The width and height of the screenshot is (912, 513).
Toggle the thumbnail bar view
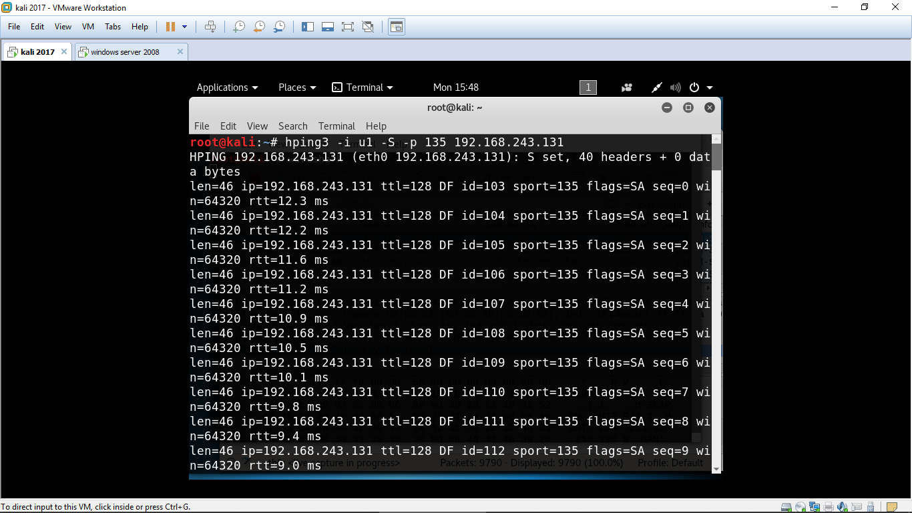[x=328, y=27]
